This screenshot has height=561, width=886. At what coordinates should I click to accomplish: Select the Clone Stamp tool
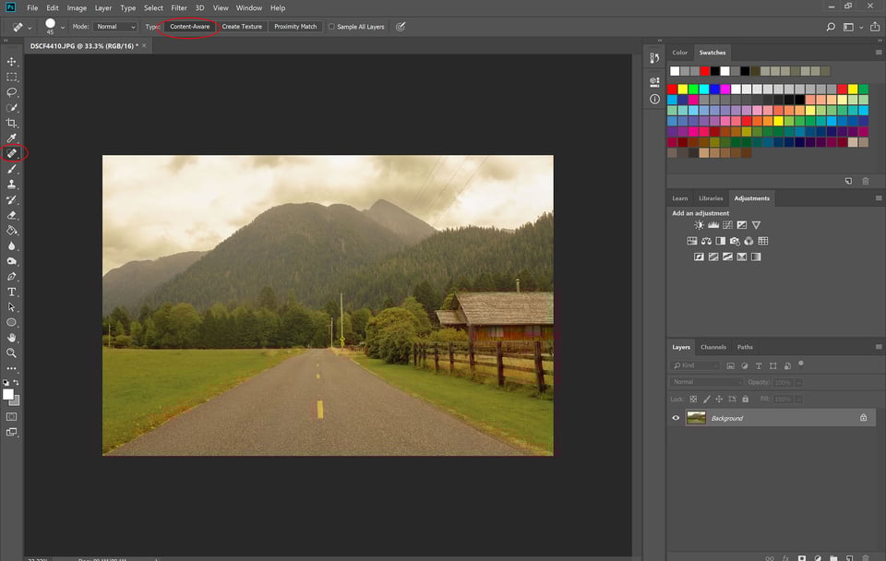11,185
